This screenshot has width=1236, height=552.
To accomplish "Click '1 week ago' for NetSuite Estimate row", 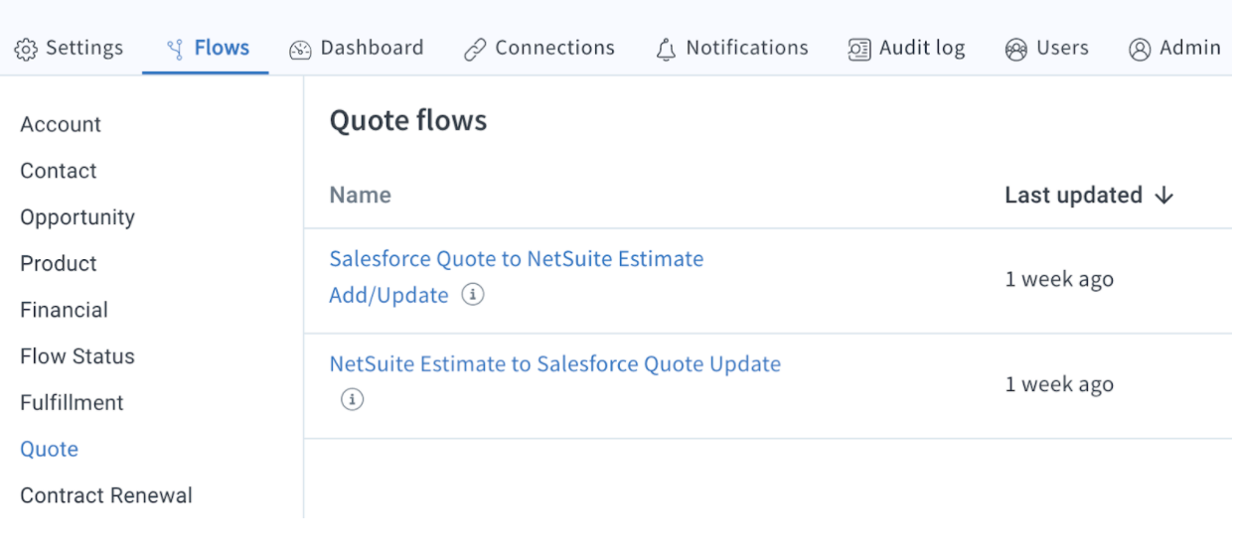I will (1059, 385).
